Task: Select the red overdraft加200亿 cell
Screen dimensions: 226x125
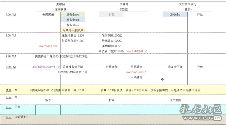Action: coord(136,51)
